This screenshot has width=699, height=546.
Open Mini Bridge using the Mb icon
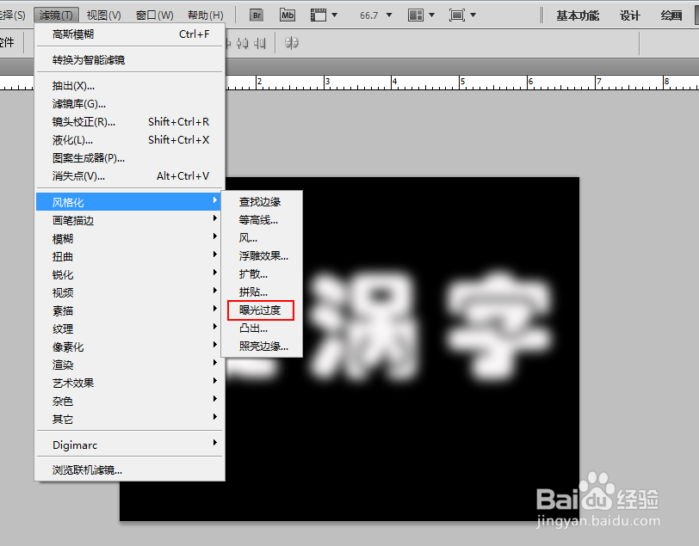(287, 14)
